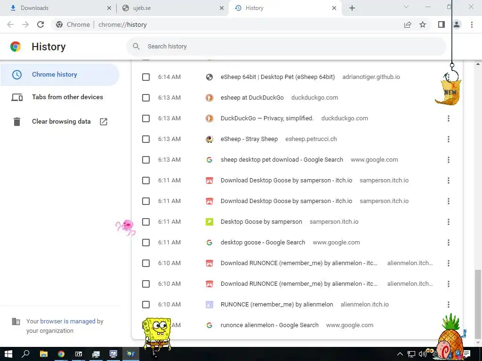Image resolution: width=482 pixels, height=361 pixels.
Task: Open the Chrome three-dot main menu
Action: coord(472,24)
